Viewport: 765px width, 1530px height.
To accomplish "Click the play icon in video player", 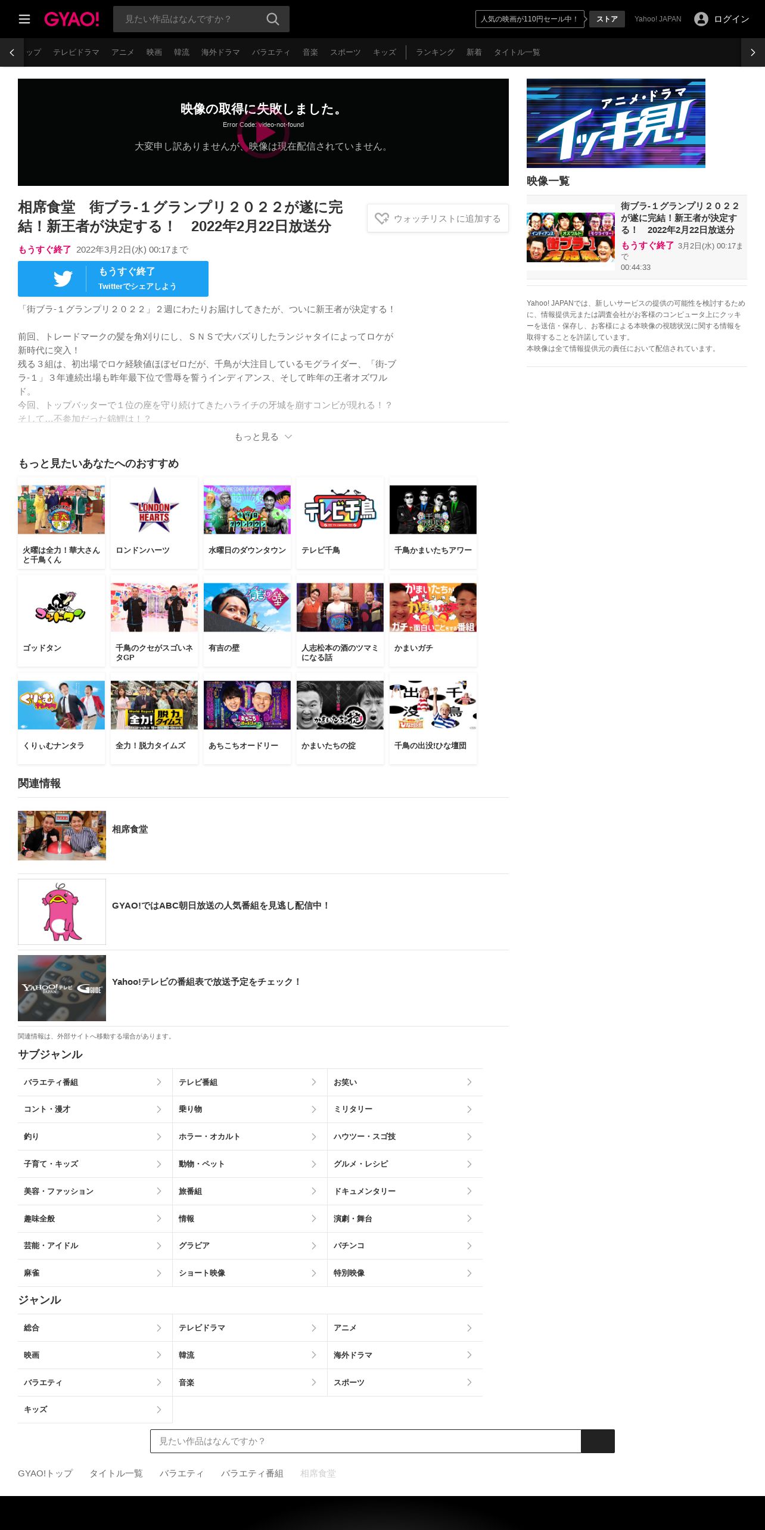I will pyautogui.click(x=263, y=132).
